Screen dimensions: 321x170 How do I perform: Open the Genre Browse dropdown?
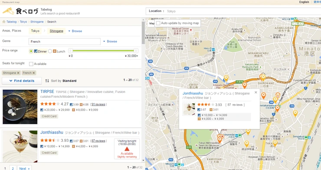[x=110, y=42]
